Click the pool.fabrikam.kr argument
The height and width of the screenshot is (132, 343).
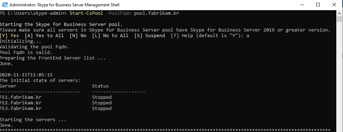[x=157, y=13]
